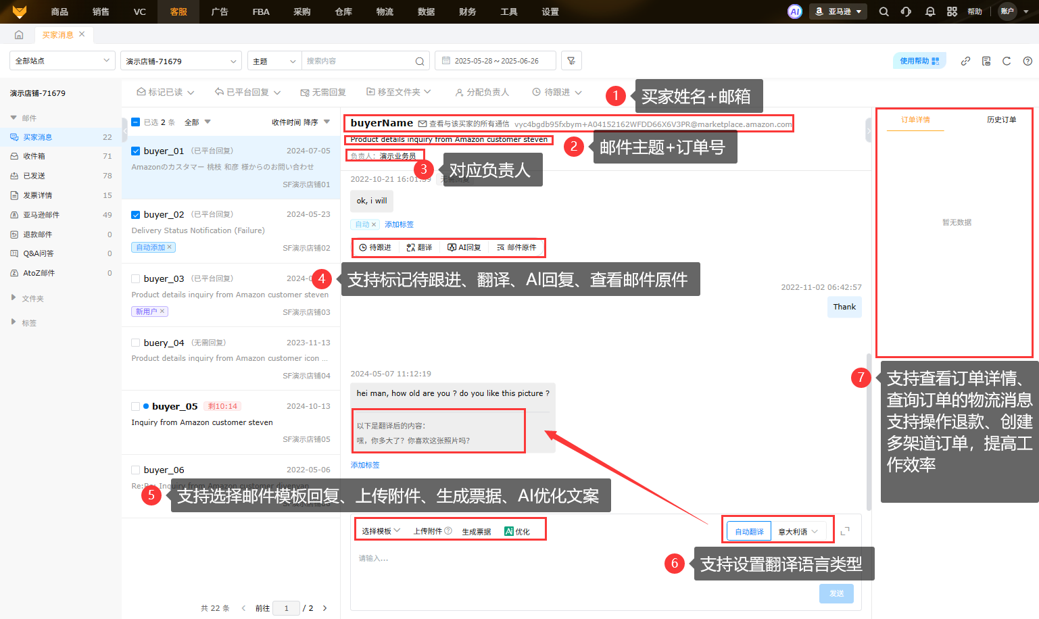This screenshot has width=1039, height=619.
Task: Uncheck the buyer_02 message checkbox
Action: (135, 215)
